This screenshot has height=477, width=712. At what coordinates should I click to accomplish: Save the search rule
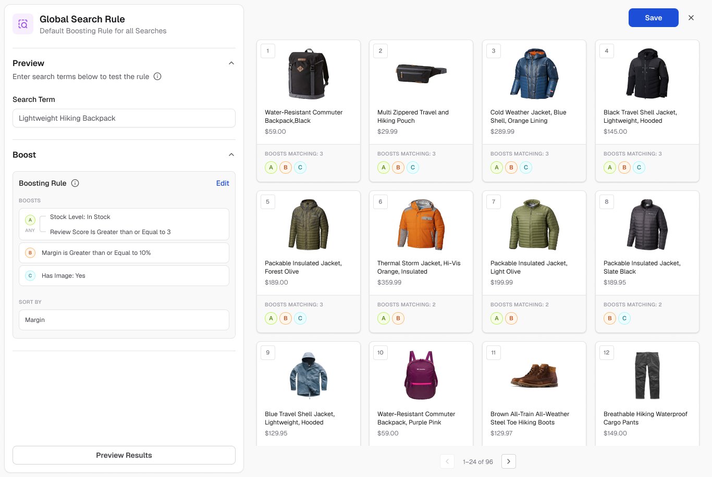pyautogui.click(x=654, y=18)
